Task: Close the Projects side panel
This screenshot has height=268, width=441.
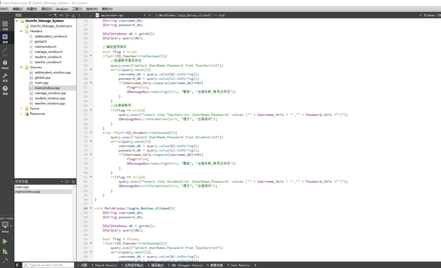Action: [73, 15]
